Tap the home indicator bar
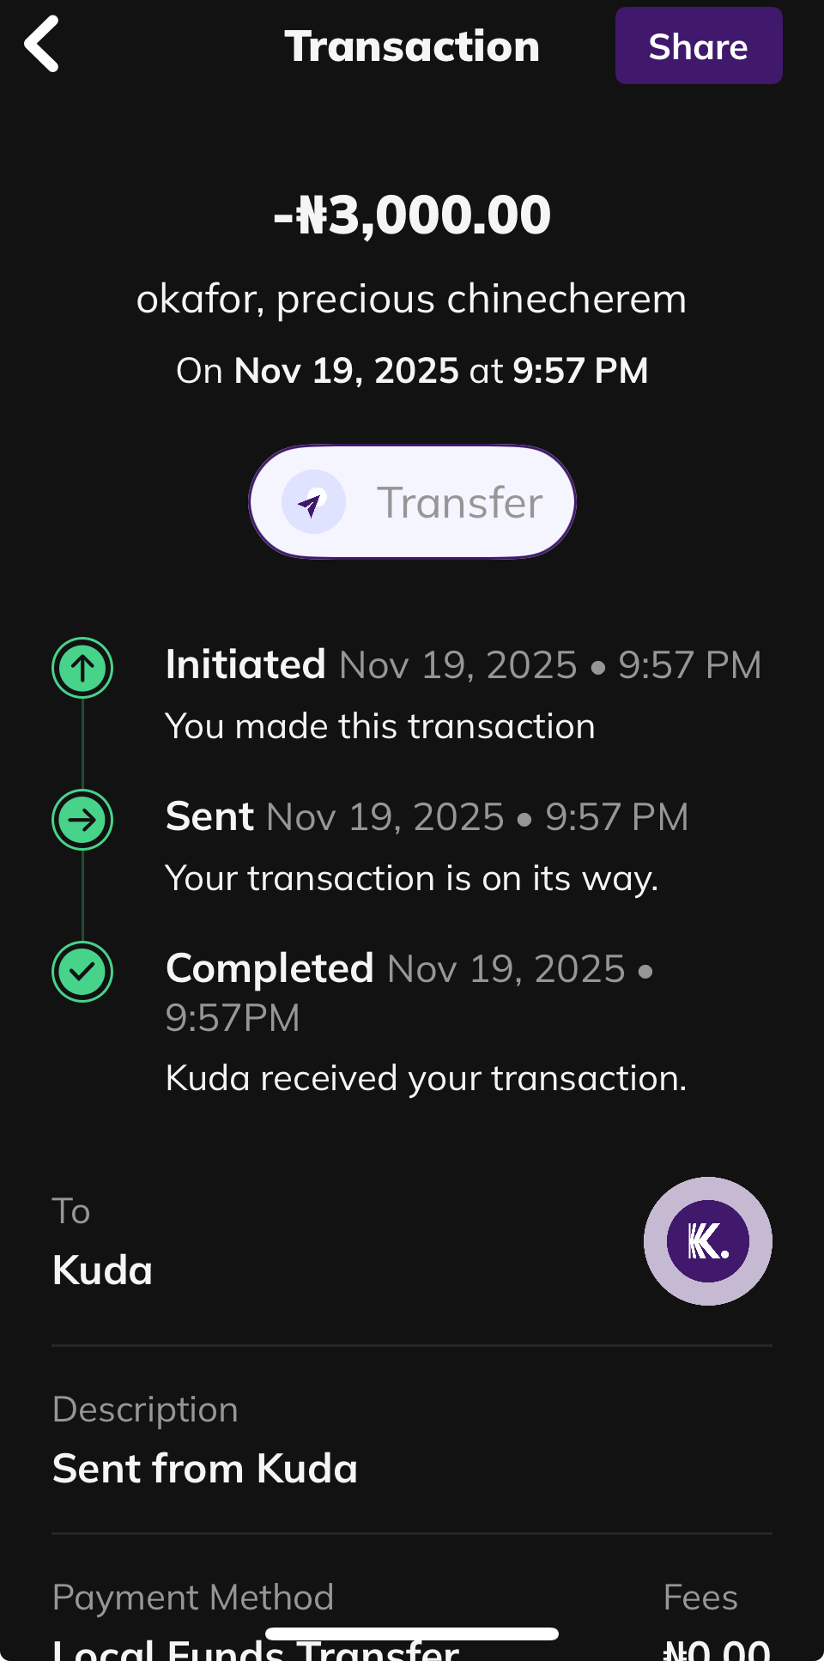 coord(412,1634)
